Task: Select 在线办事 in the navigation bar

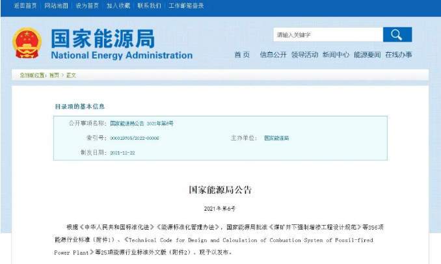Action: [398, 55]
